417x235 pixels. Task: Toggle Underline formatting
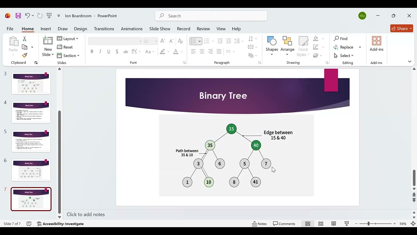108,52
